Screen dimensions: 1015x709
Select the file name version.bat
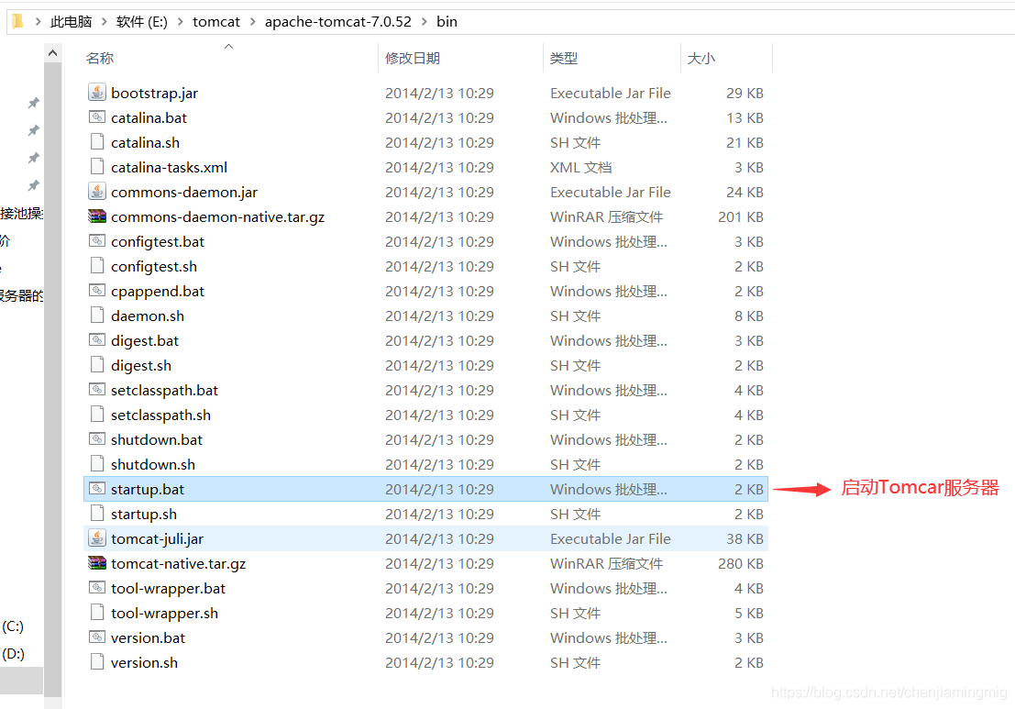pos(149,637)
